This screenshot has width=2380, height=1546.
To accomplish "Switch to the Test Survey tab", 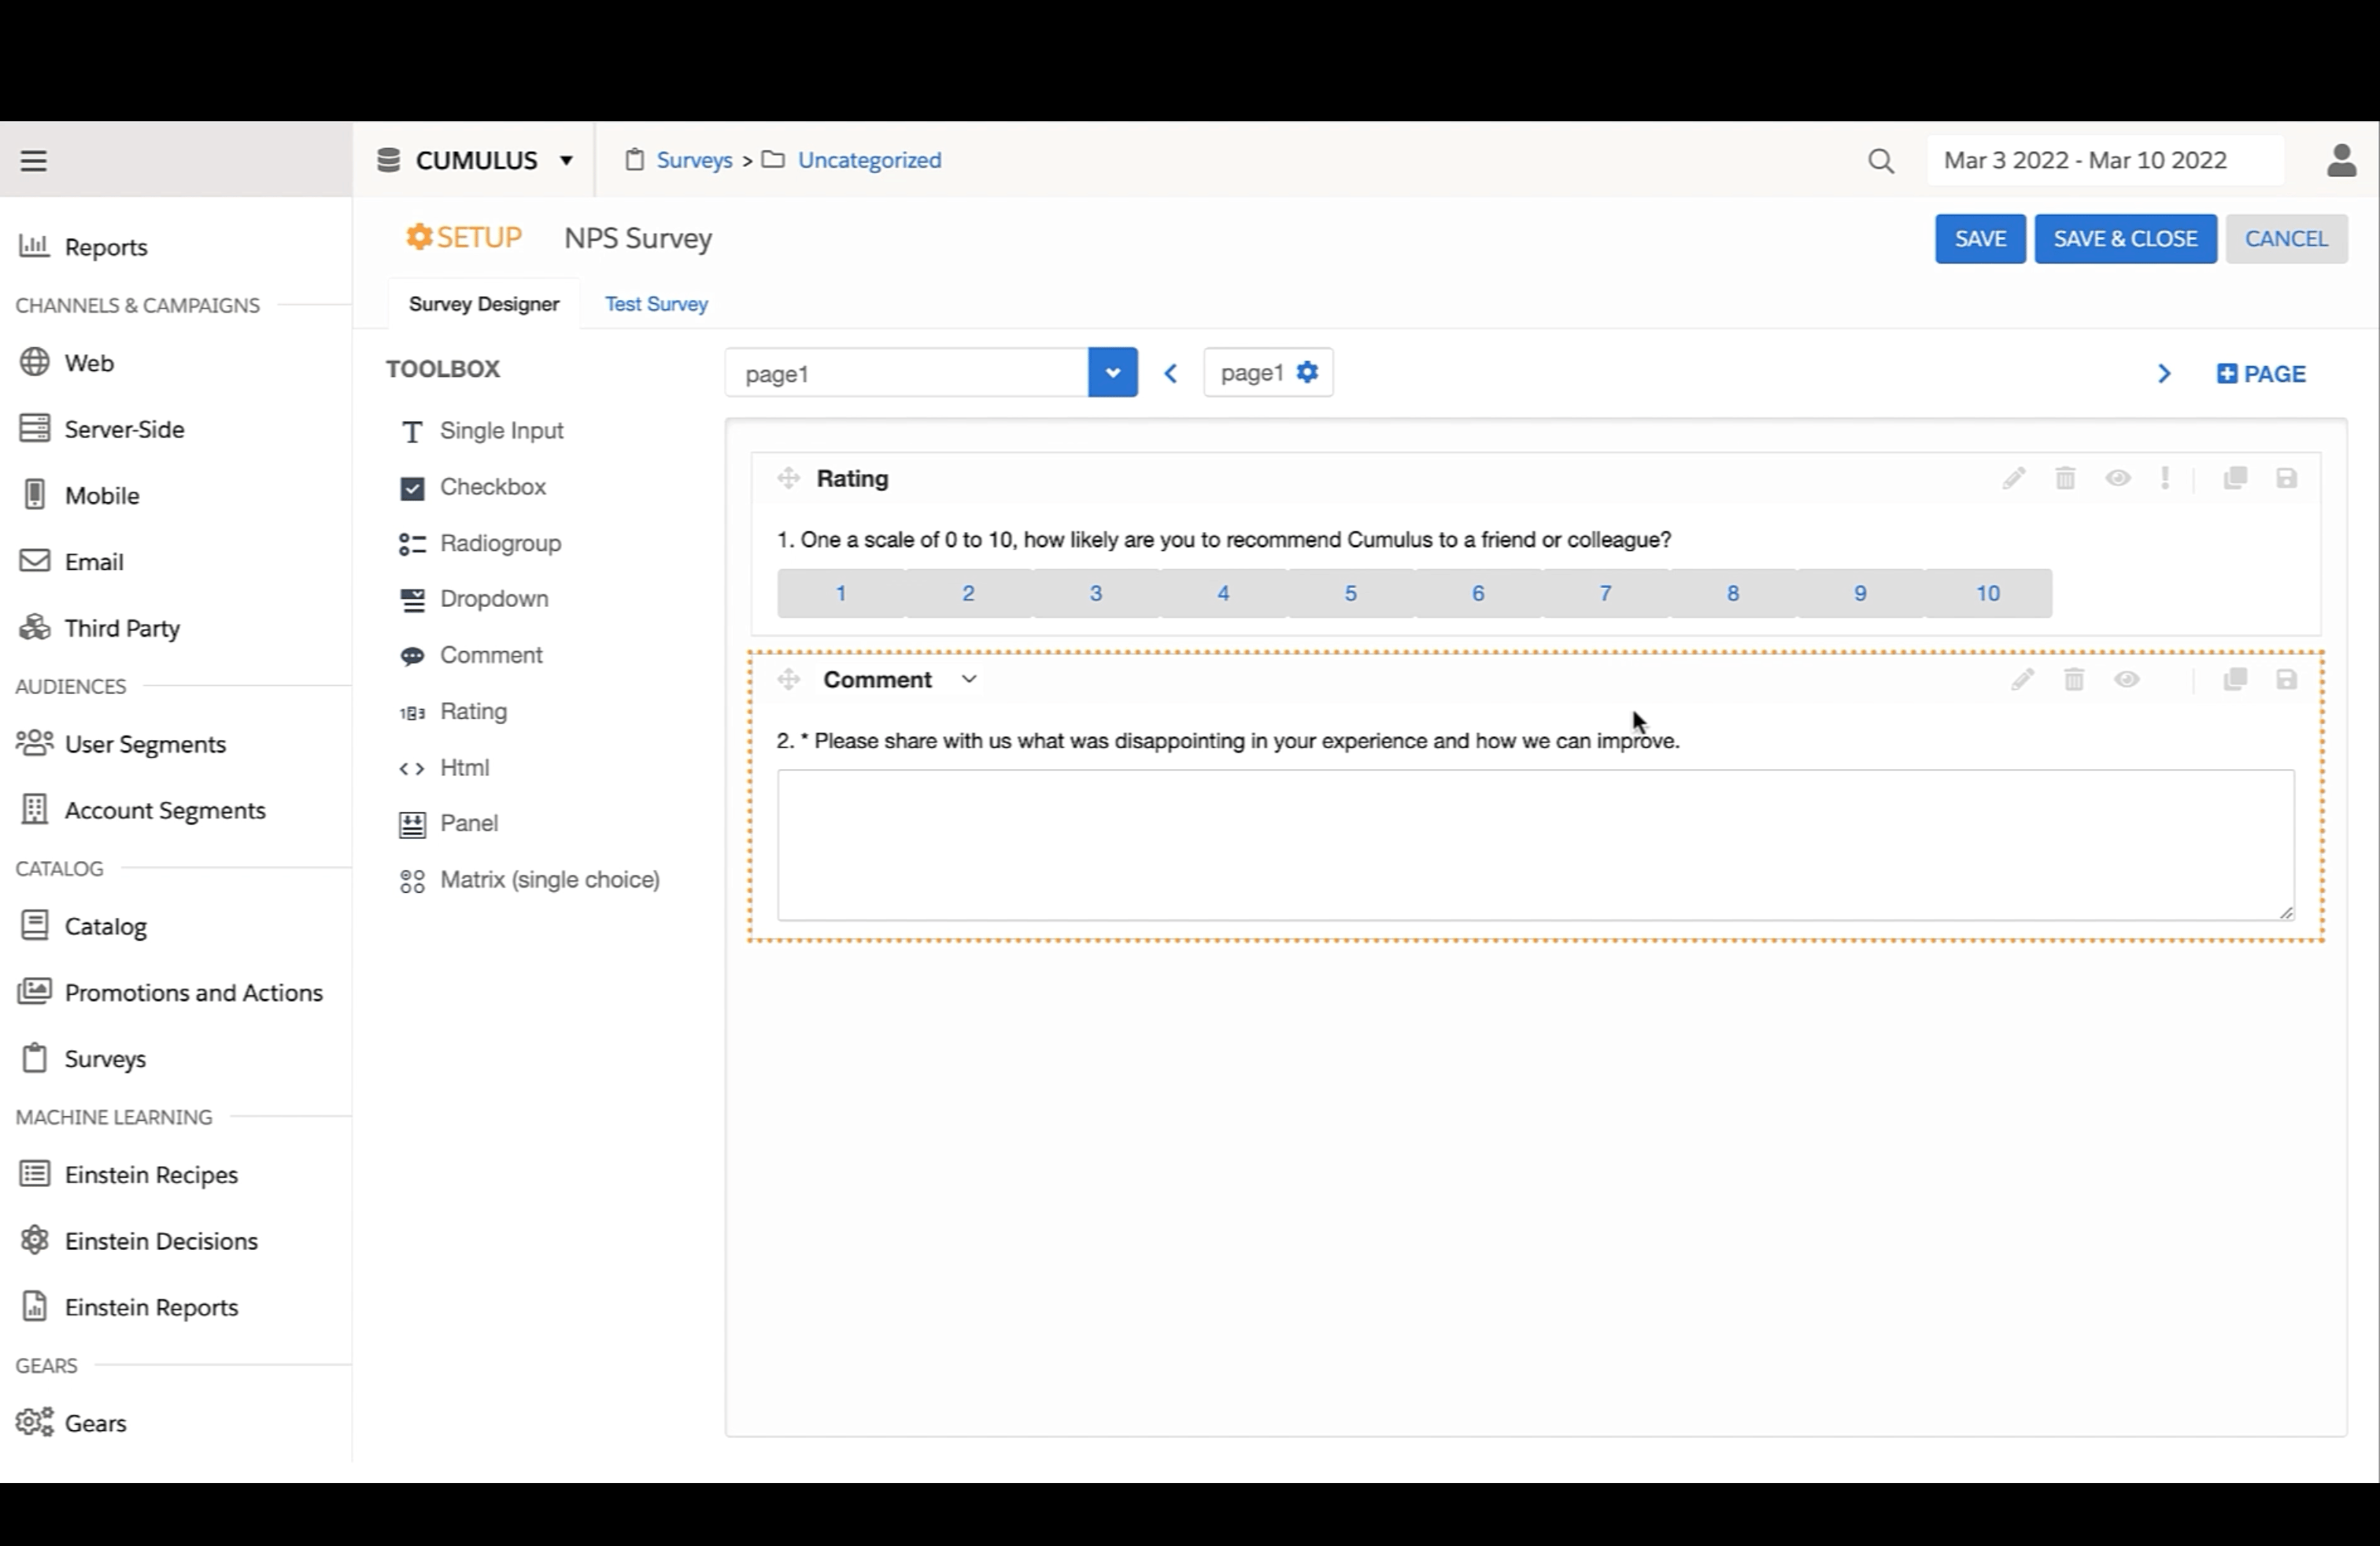I will tap(656, 304).
